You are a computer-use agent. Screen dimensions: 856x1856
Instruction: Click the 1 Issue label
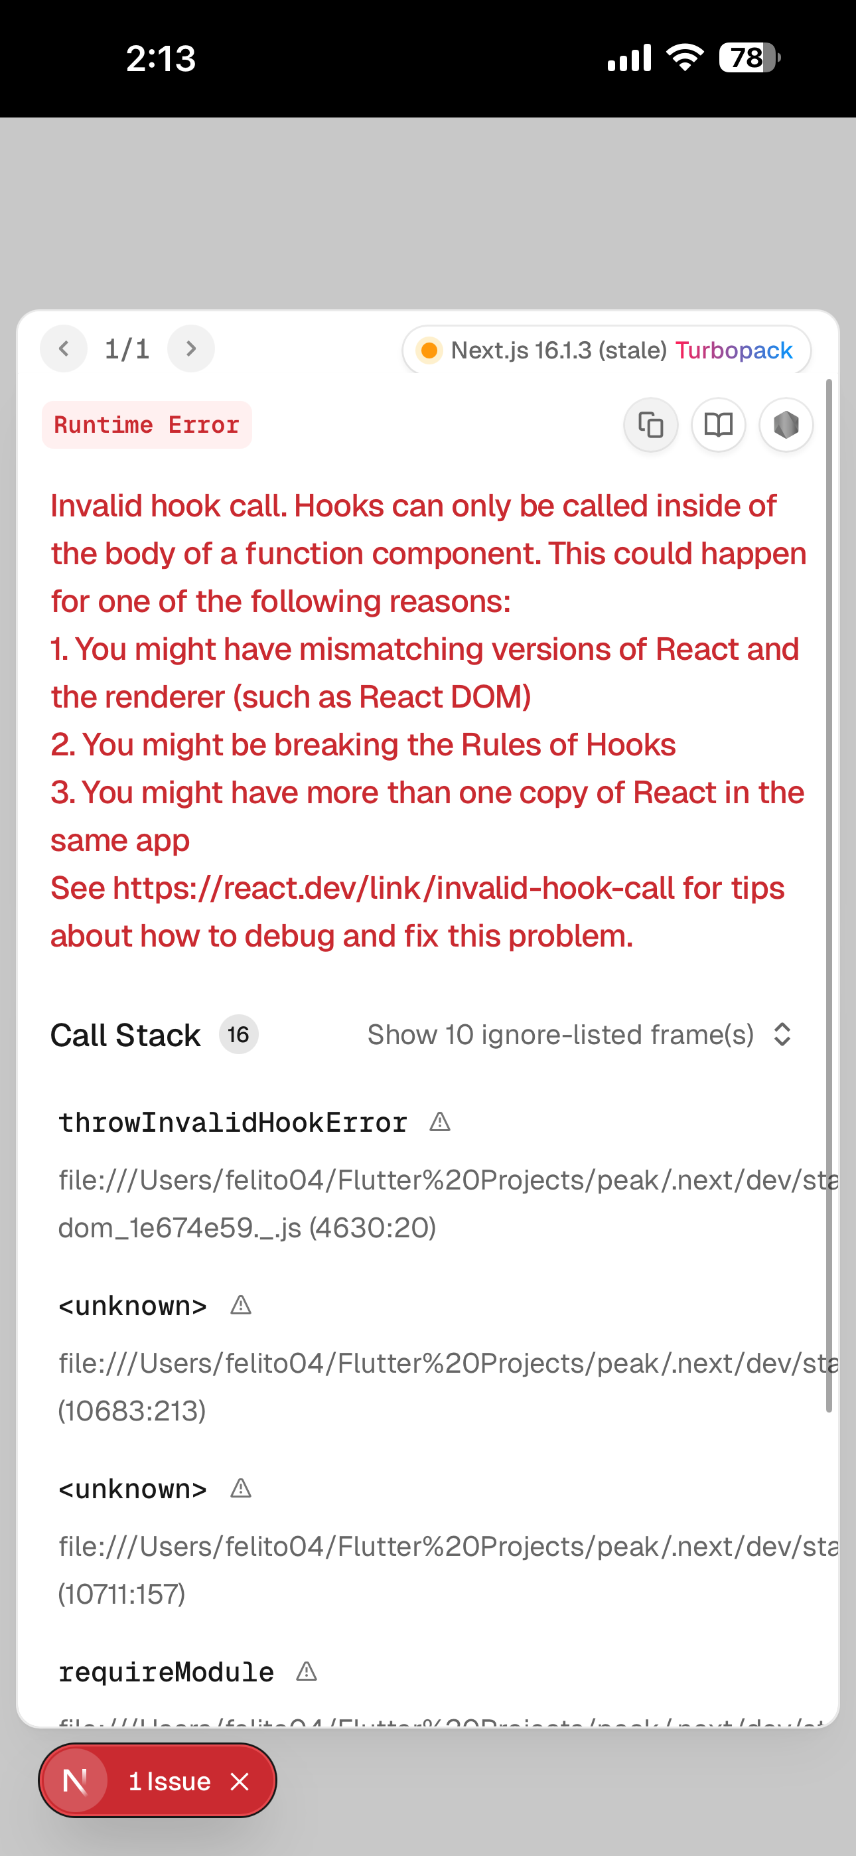click(x=169, y=1782)
